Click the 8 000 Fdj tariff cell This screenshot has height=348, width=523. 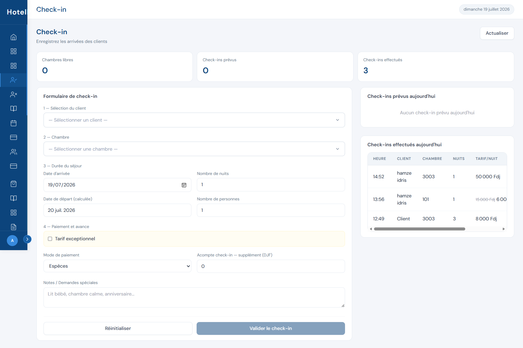pyautogui.click(x=486, y=219)
